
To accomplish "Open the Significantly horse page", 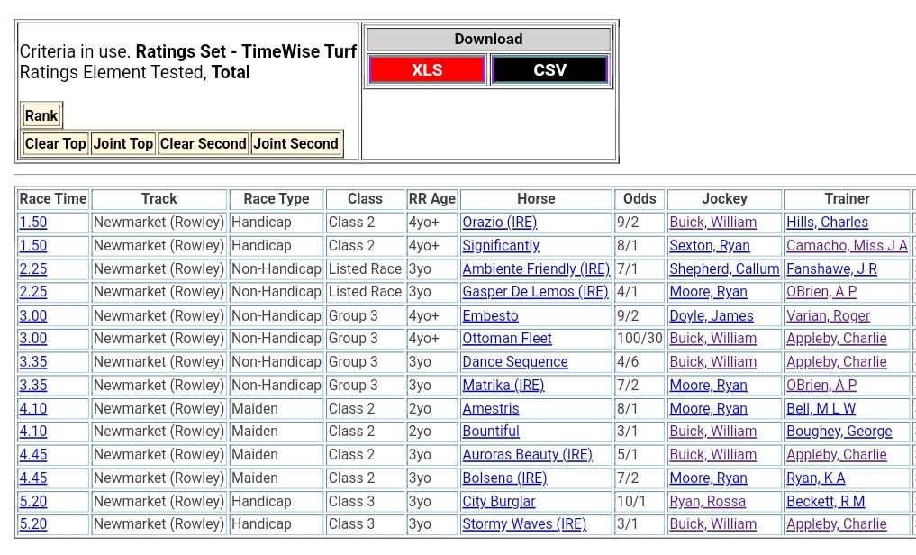I will [501, 246].
